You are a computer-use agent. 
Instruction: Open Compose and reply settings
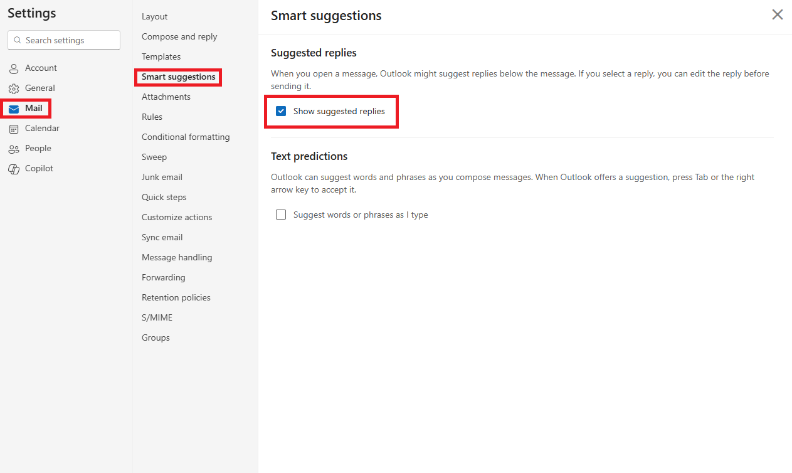[179, 36]
